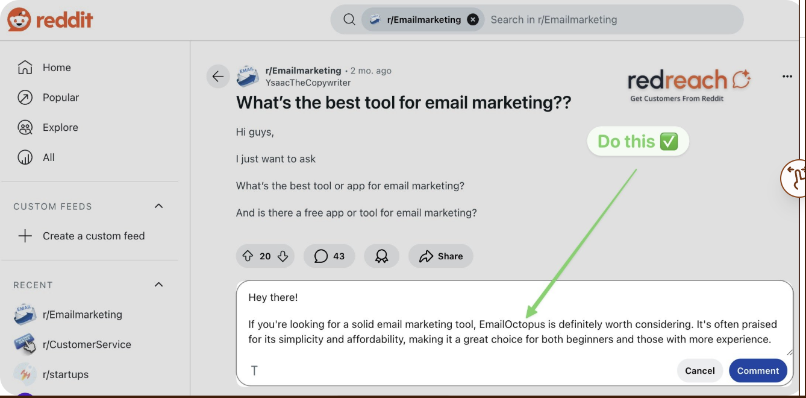The image size is (806, 398).
Task: Collapse the Recent section
Action: (159, 285)
